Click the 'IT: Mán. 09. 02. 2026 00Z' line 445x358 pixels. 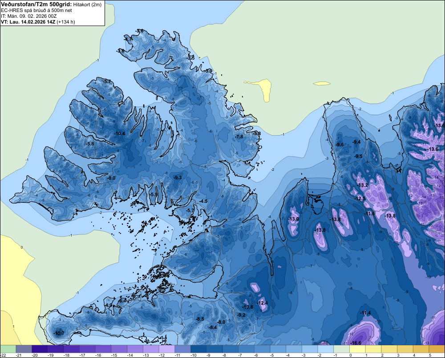[28, 16]
